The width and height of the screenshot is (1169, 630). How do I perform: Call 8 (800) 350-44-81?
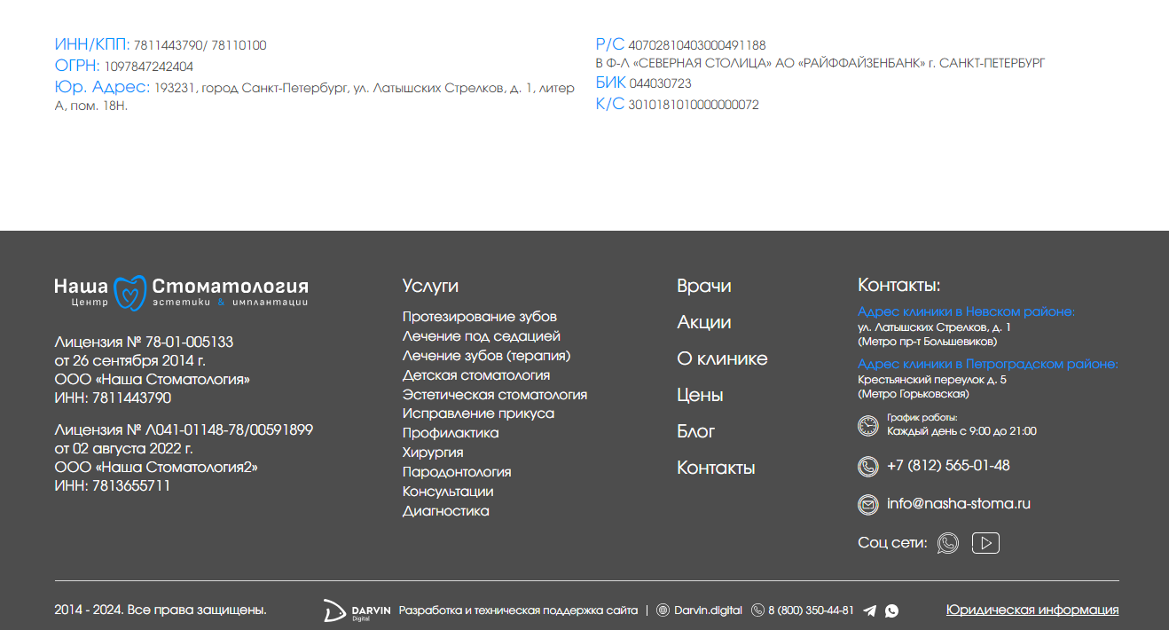coord(811,610)
